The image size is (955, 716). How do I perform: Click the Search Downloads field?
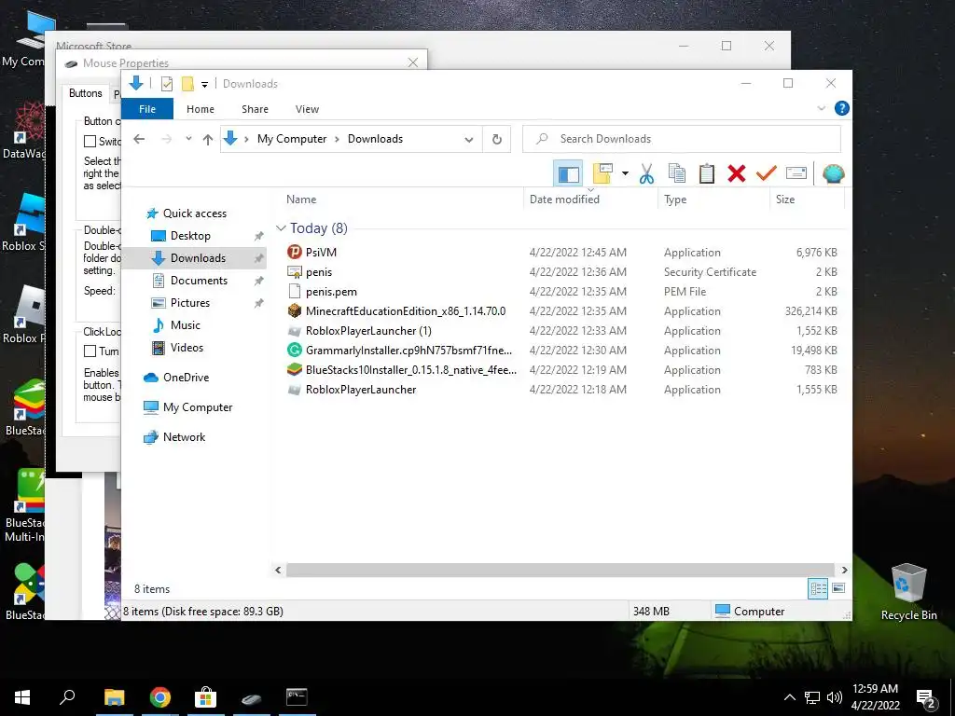[682, 139]
